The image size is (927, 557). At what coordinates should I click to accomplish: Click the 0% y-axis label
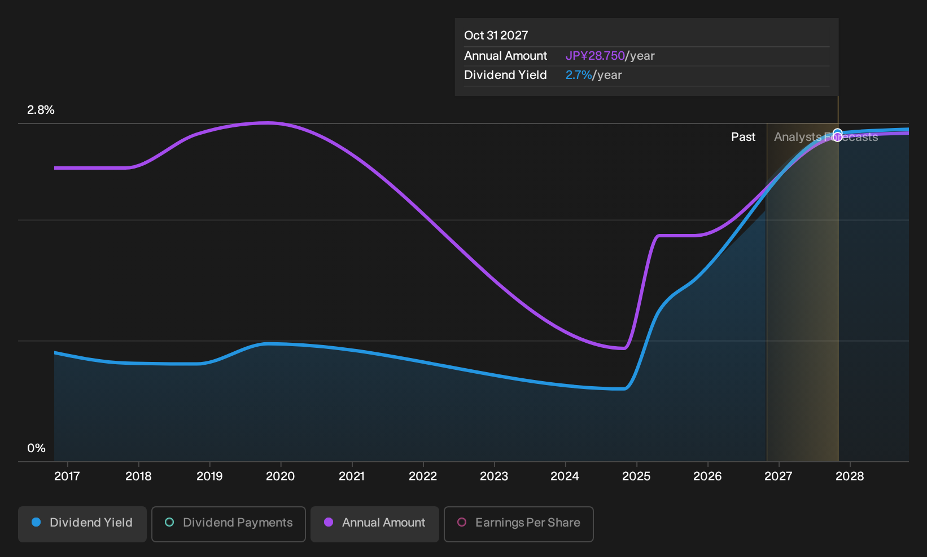point(36,448)
